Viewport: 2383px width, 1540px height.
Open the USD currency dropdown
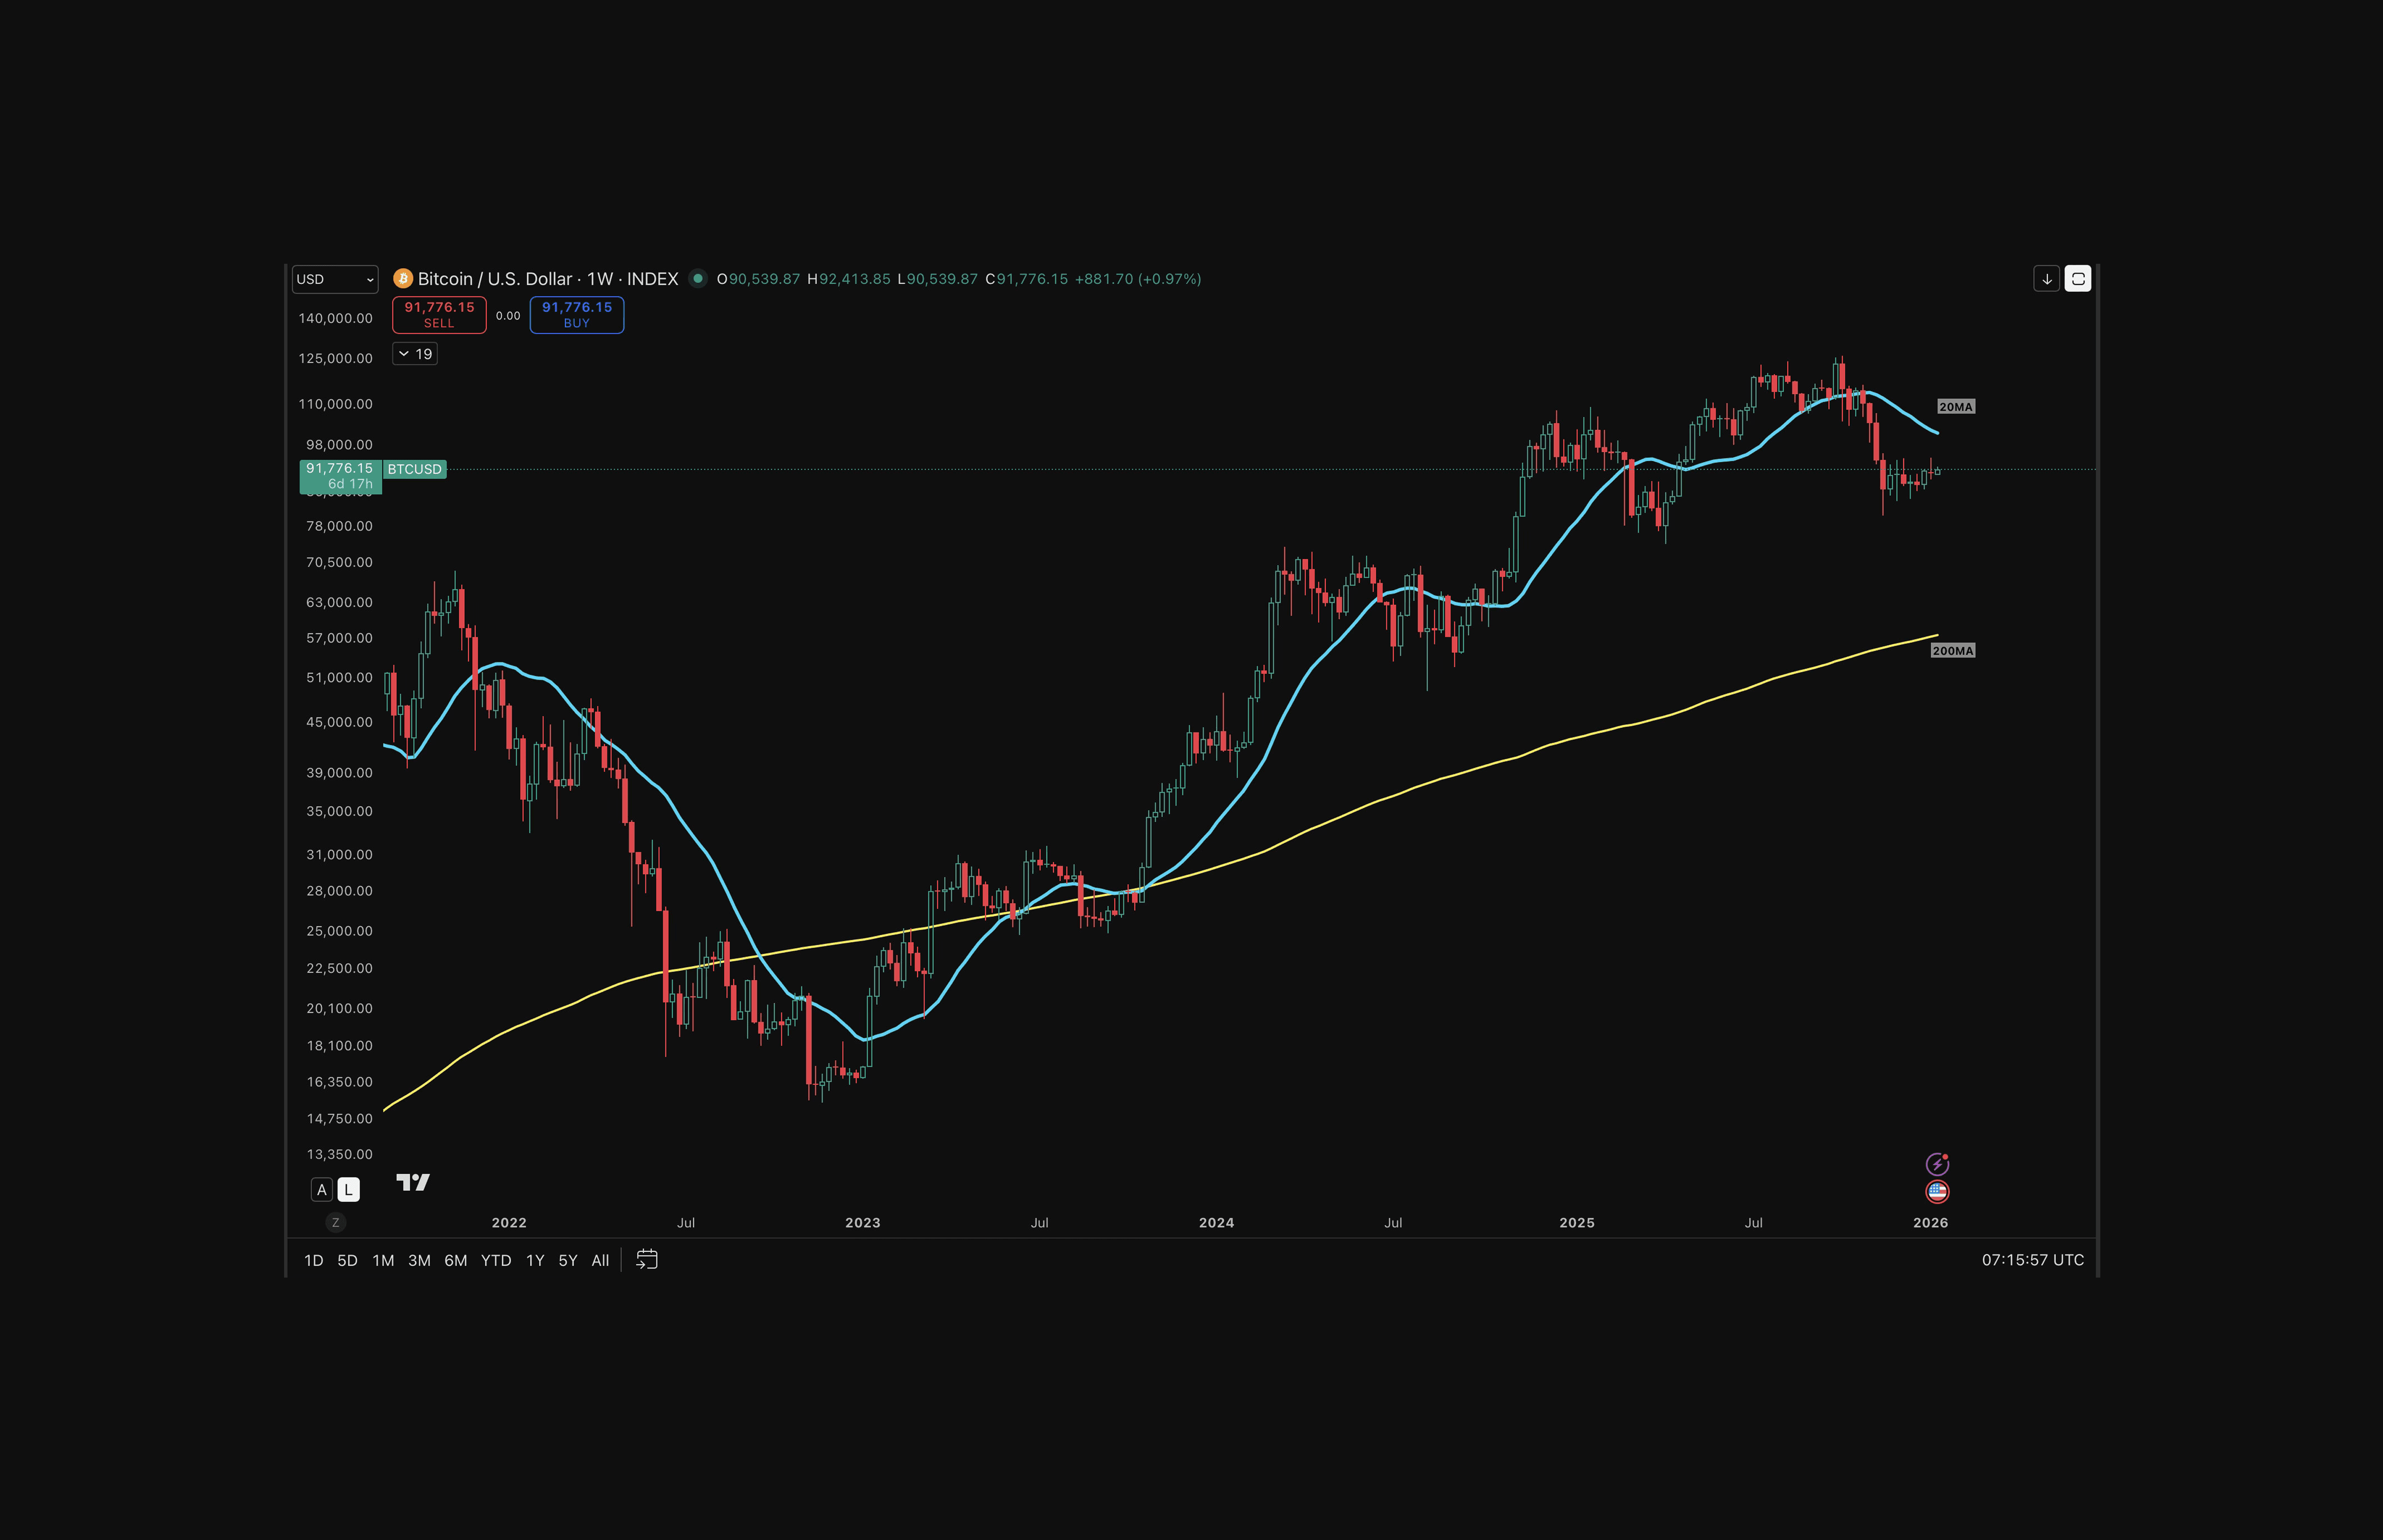334,279
